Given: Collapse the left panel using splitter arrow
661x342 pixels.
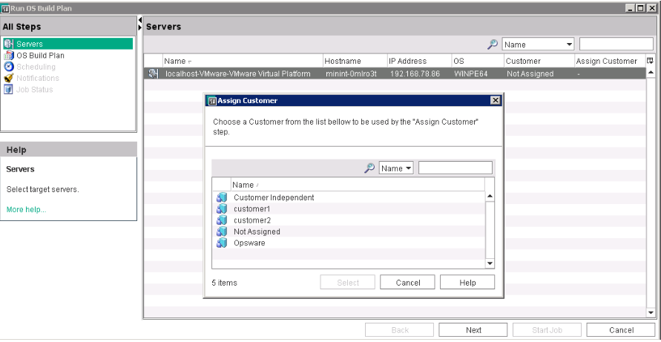Looking at the screenshot, I should pos(140,19).
